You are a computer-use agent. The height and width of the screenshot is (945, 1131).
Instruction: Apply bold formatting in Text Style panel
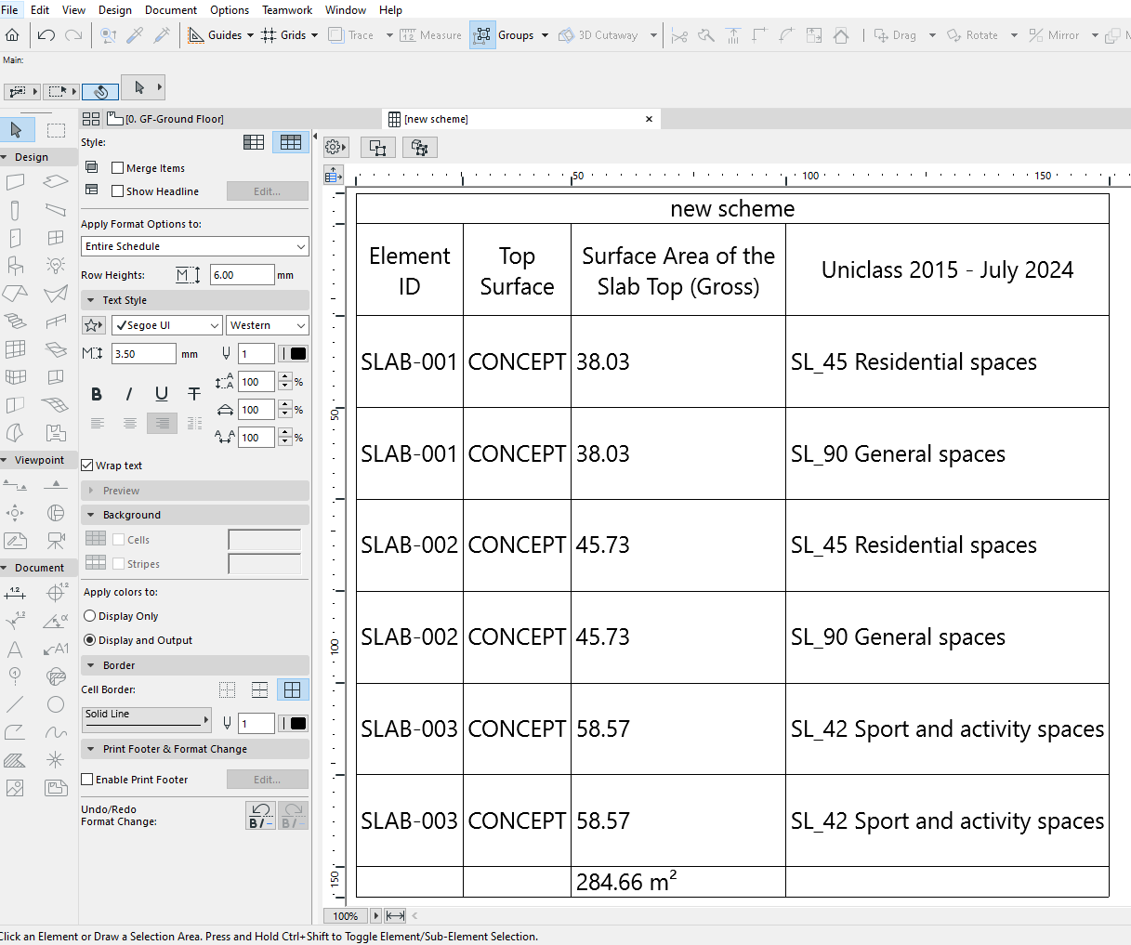coord(97,394)
